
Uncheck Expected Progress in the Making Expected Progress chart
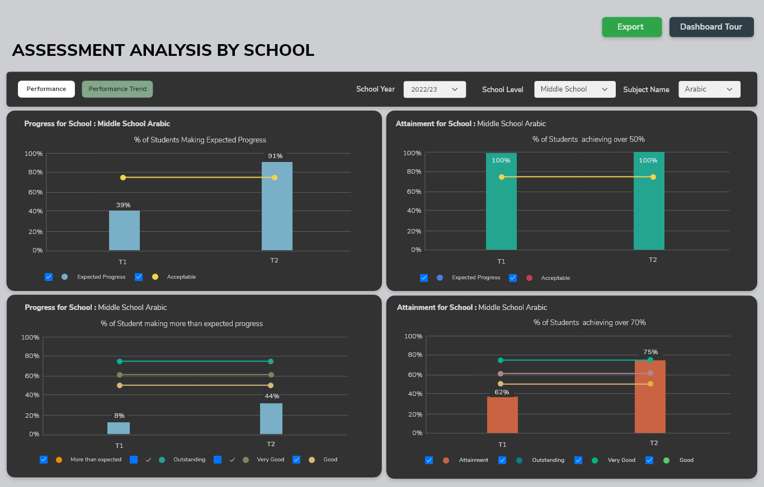[49, 277]
